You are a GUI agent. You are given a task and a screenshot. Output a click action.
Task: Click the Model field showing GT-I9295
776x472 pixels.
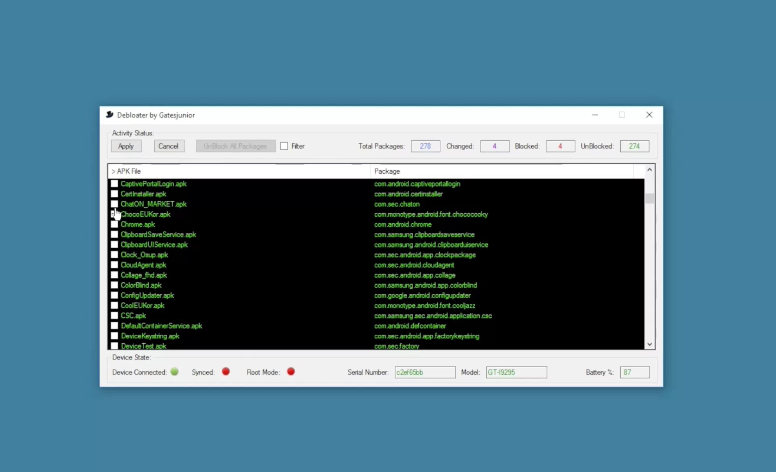pyautogui.click(x=516, y=372)
